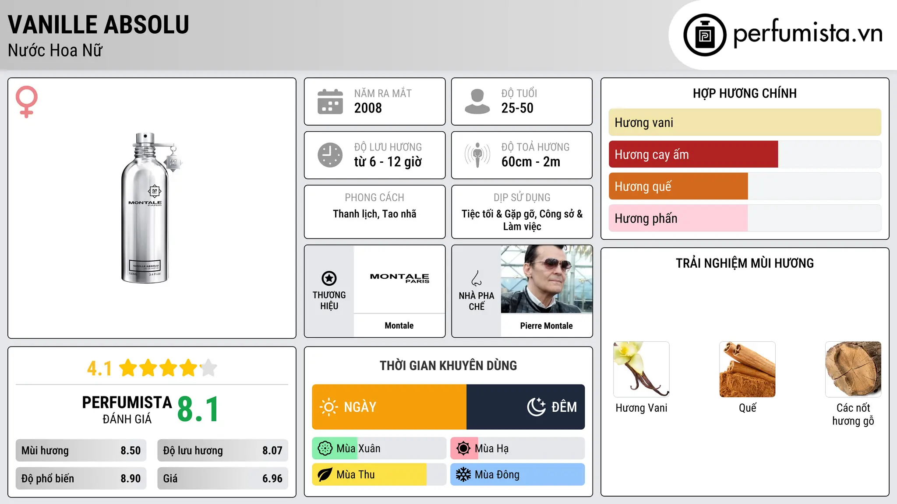The height and width of the screenshot is (504, 897).
Task: Open the Montale Paris brand logo
Action: [399, 278]
